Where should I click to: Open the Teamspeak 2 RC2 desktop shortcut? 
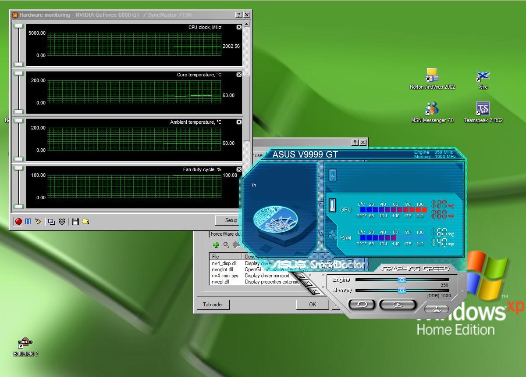pyautogui.click(x=483, y=113)
